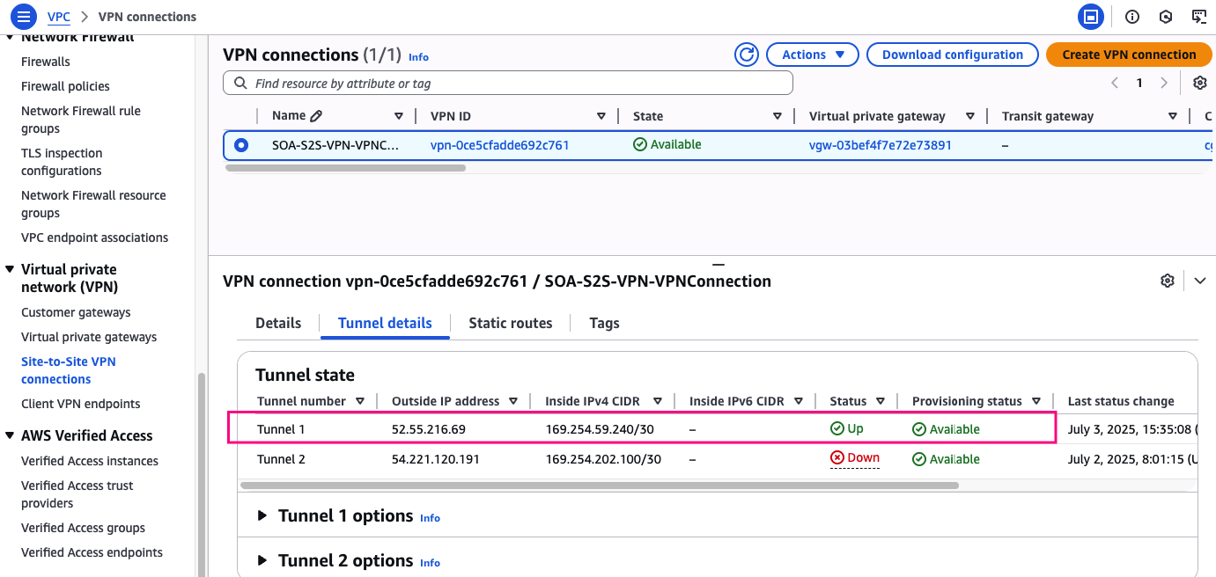Expand the Tunnel 1 options section
The height and width of the screenshot is (577, 1216).
262,516
